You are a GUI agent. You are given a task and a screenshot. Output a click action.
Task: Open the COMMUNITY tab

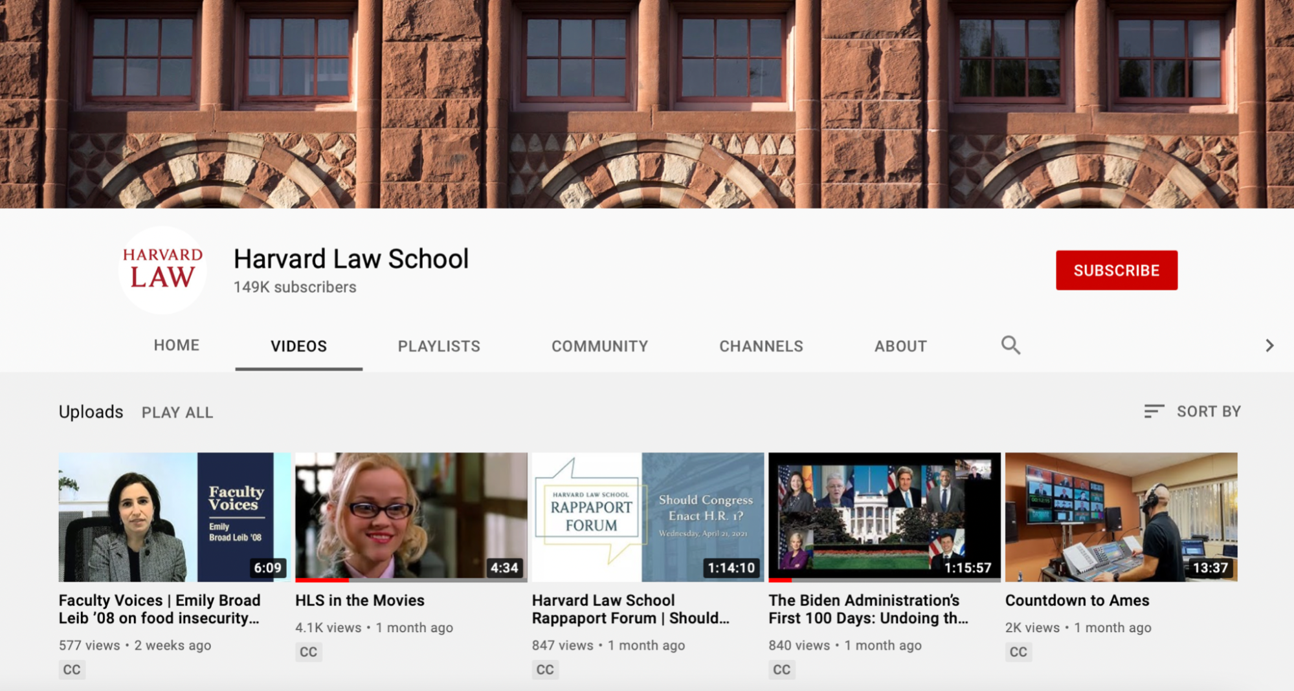[x=599, y=345]
